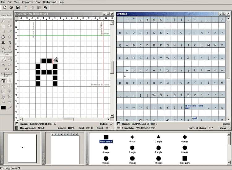This screenshot has height=170, width=232.
Task: Select the basic Eraser tool
Action: coord(10,32)
